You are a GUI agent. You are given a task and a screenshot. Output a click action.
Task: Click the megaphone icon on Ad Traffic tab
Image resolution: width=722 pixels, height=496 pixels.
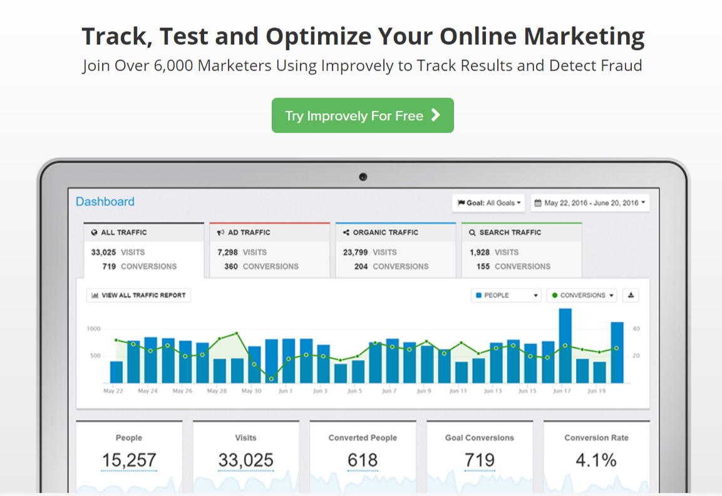(220, 232)
